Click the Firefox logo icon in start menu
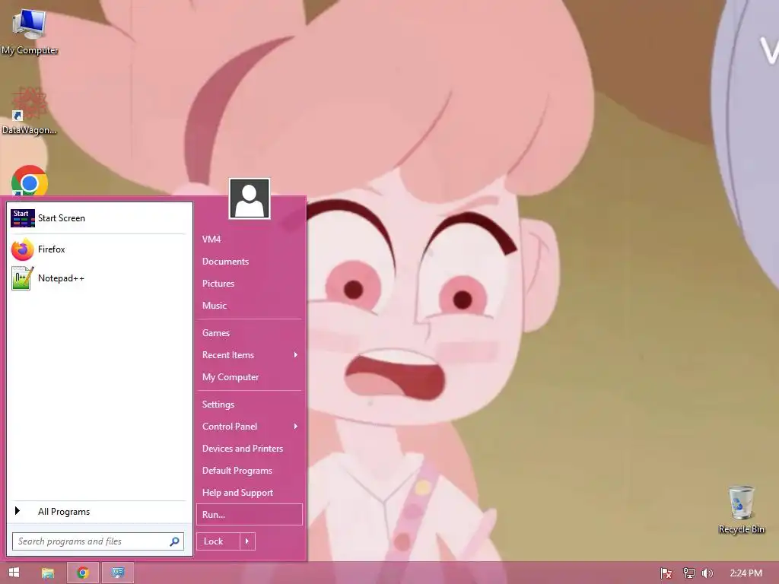779x584 pixels. [23, 249]
